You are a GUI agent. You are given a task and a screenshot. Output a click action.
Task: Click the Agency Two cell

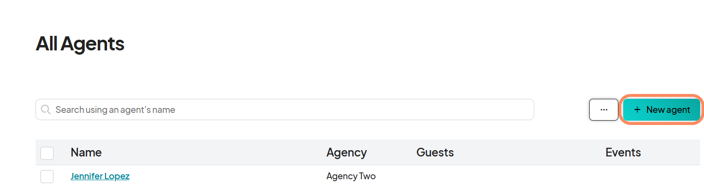tap(351, 176)
